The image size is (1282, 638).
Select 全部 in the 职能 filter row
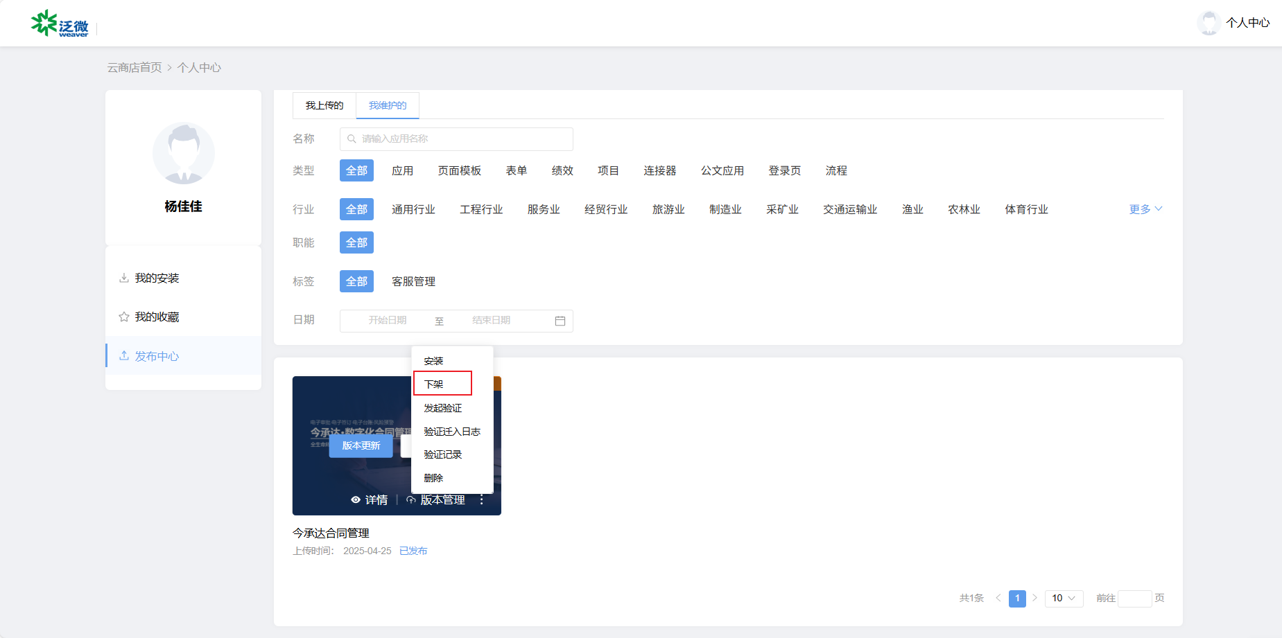[x=356, y=242]
